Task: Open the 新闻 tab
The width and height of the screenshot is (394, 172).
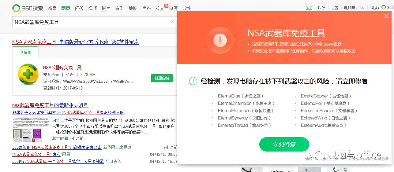Action: click(x=52, y=8)
